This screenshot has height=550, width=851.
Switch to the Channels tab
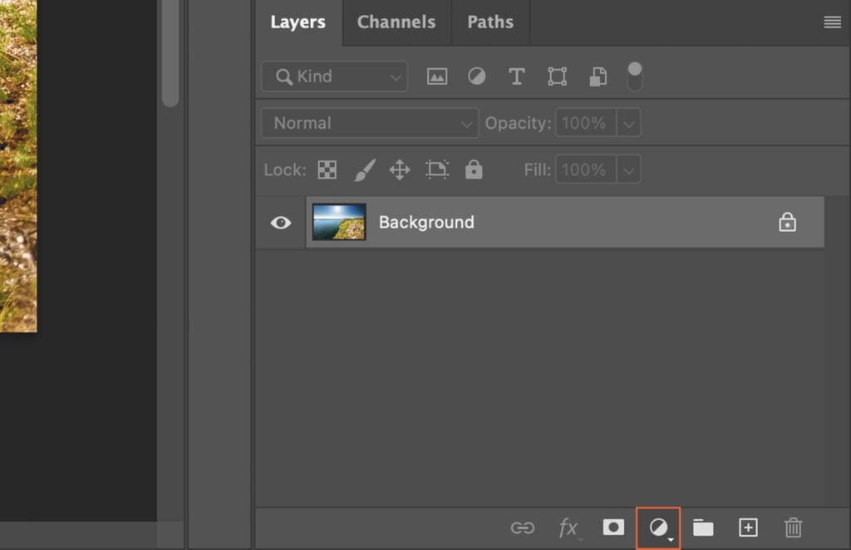pyautogui.click(x=396, y=22)
